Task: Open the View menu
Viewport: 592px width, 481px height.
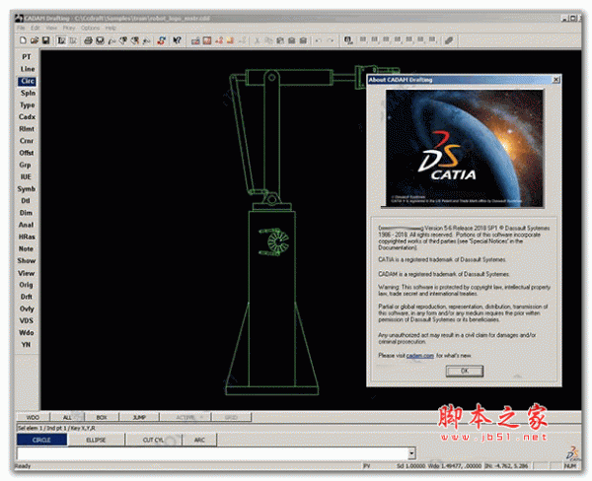Action: click(50, 28)
